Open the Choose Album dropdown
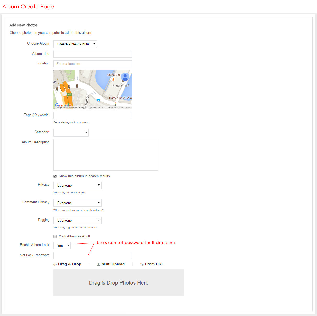This screenshot has width=317, height=316. click(75, 44)
